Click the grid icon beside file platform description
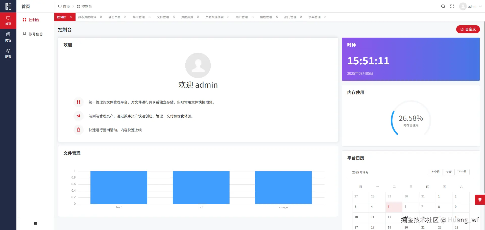The height and width of the screenshot is (230, 485). tap(79, 102)
